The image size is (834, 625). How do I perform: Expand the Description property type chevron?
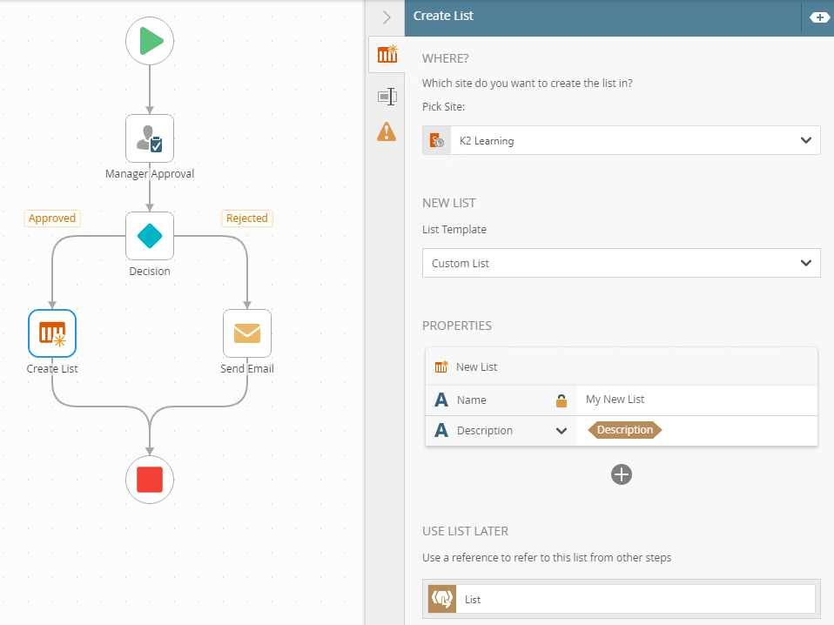tap(562, 431)
